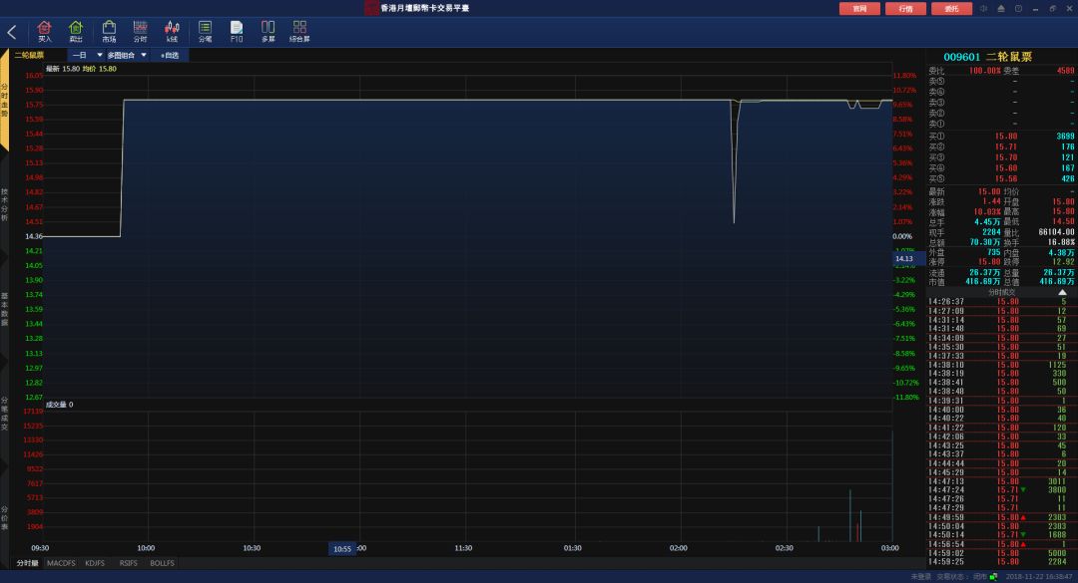Open the 多图组合 chart combo dropdown
Viewport: 1078px width, 583px height.
click(x=127, y=55)
